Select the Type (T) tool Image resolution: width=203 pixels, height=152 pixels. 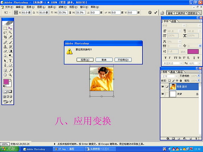click(x=10, y=61)
